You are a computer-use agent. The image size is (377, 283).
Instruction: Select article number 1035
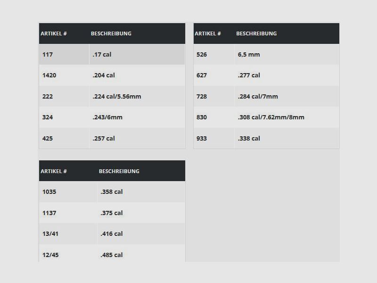pyautogui.click(x=49, y=192)
